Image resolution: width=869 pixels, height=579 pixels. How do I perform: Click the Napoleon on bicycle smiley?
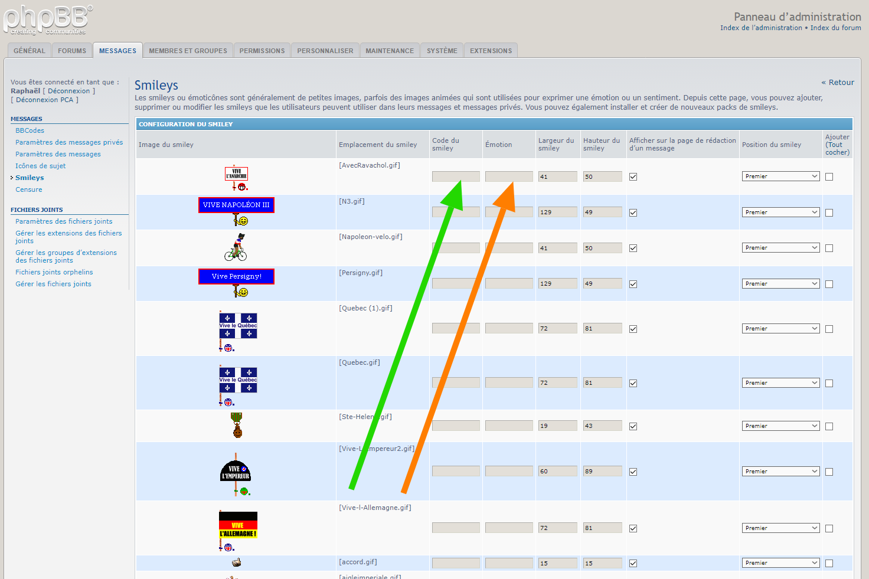236,247
